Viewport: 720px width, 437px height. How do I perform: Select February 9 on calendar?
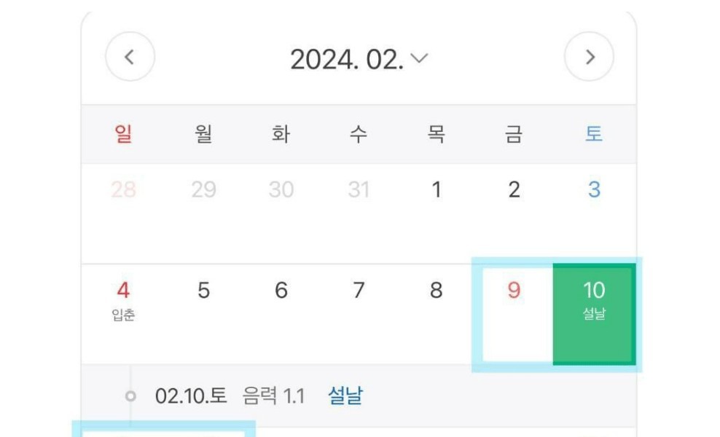click(514, 313)
